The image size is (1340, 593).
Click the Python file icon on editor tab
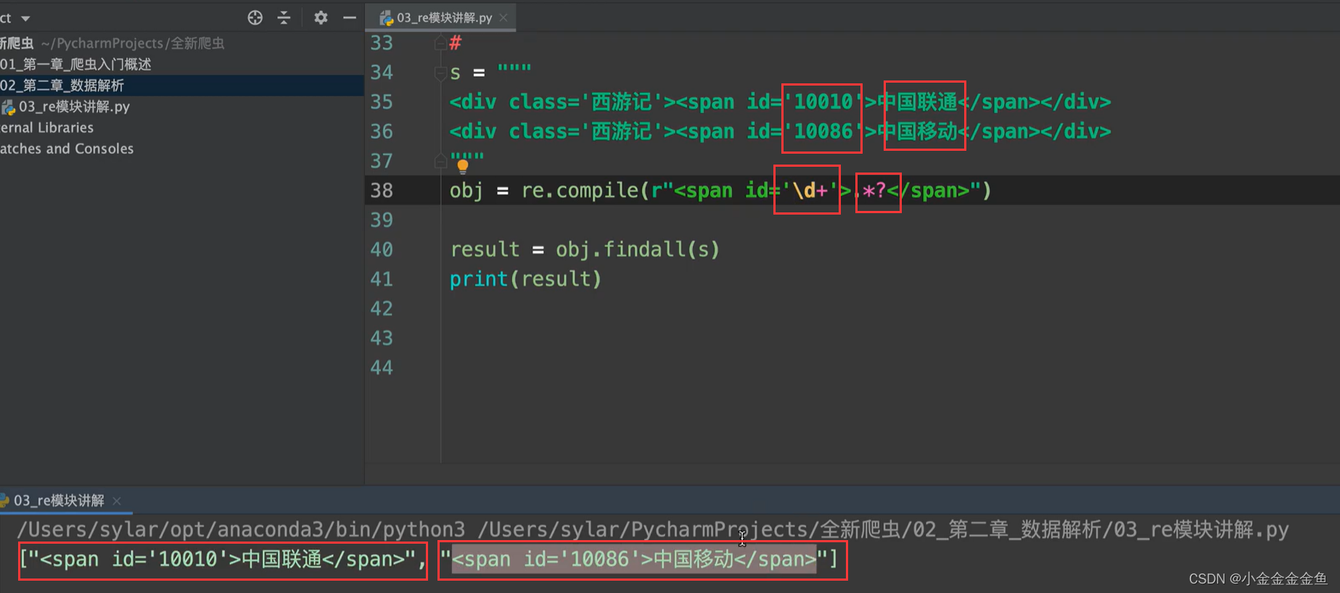coord(386,18)
